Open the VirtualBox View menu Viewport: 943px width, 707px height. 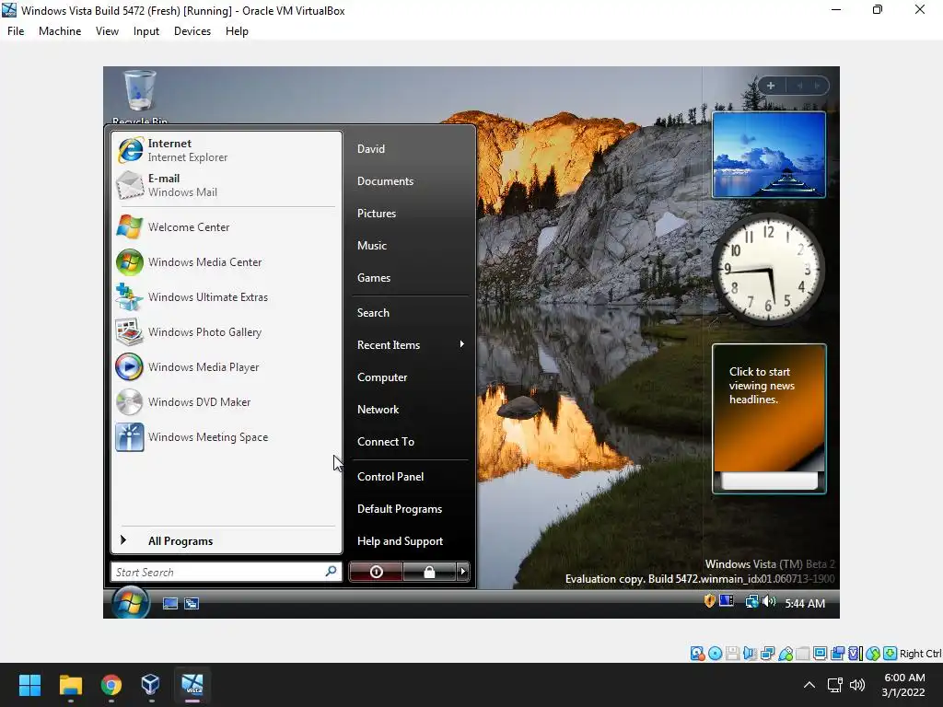pyautogui.click(x=107, y=31)
